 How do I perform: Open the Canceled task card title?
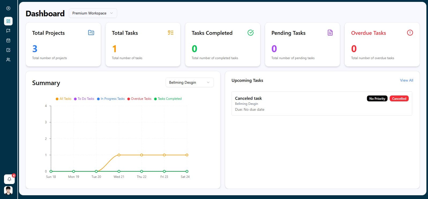tap(248, 98)
